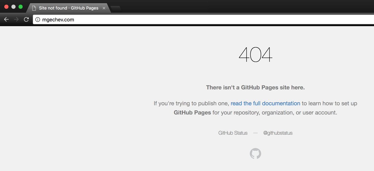Click 'There isn't a GitHub Pages site here.' text
The width and height of the screenshot is (374, 171).
tap(256, 88)
